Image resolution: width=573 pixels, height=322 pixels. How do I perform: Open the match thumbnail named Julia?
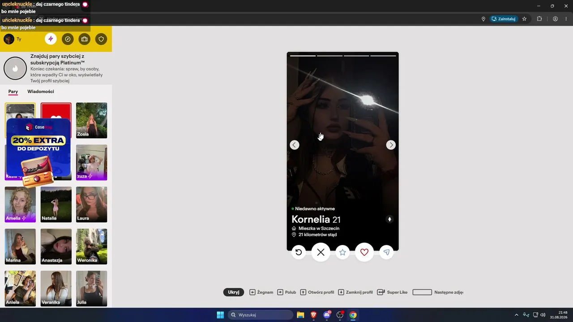click(x=92, y=288)
